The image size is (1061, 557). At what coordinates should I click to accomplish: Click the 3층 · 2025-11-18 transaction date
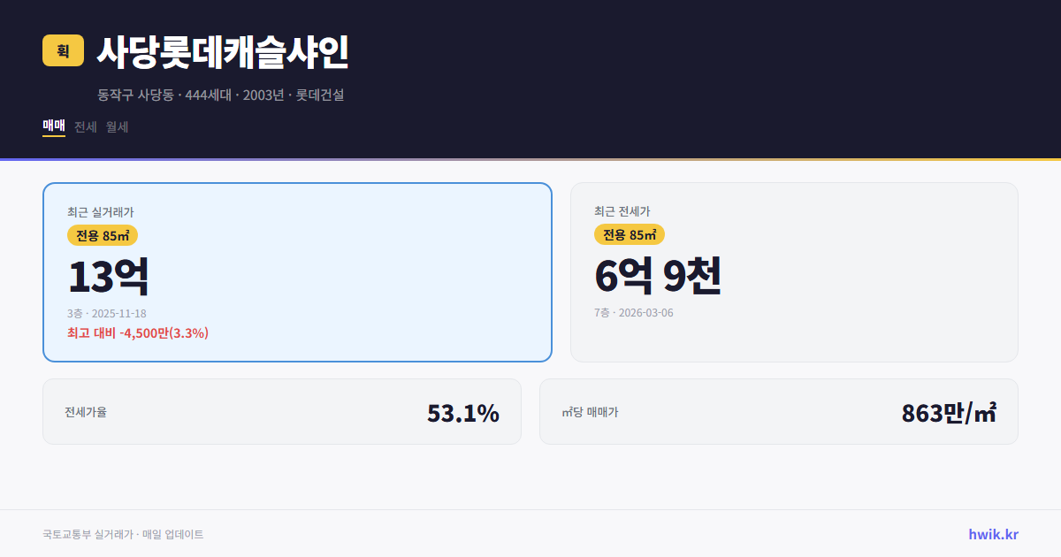click(x=108, y=312)
